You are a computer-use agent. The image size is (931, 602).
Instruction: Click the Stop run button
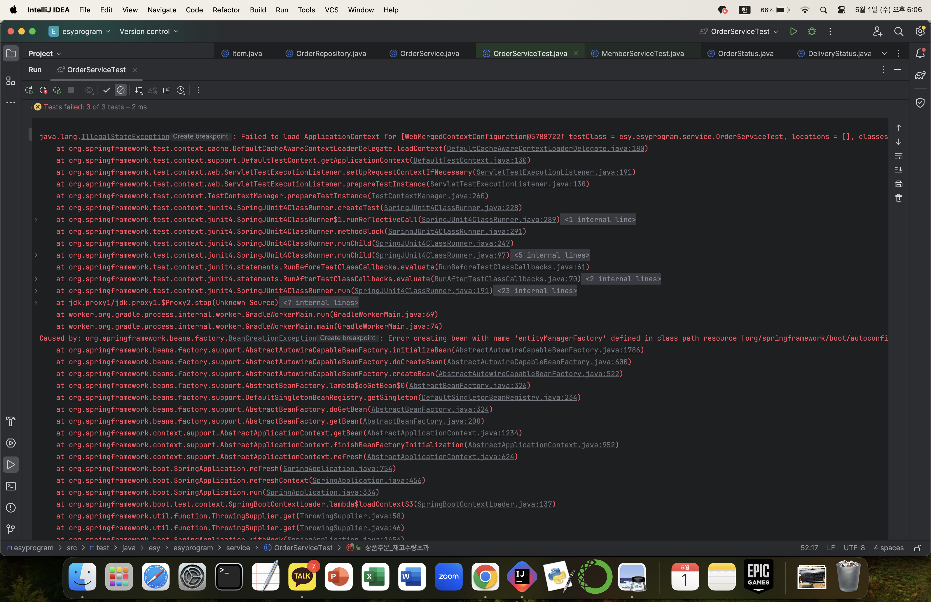[71, 90]
